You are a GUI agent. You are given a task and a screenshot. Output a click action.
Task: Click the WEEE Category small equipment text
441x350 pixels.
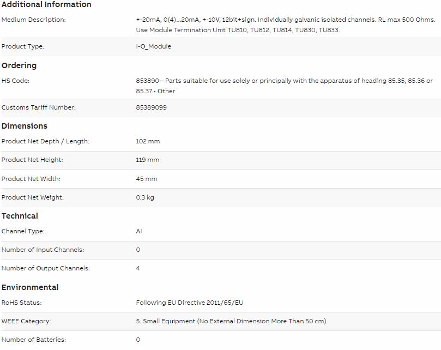(x=231, y=321)
